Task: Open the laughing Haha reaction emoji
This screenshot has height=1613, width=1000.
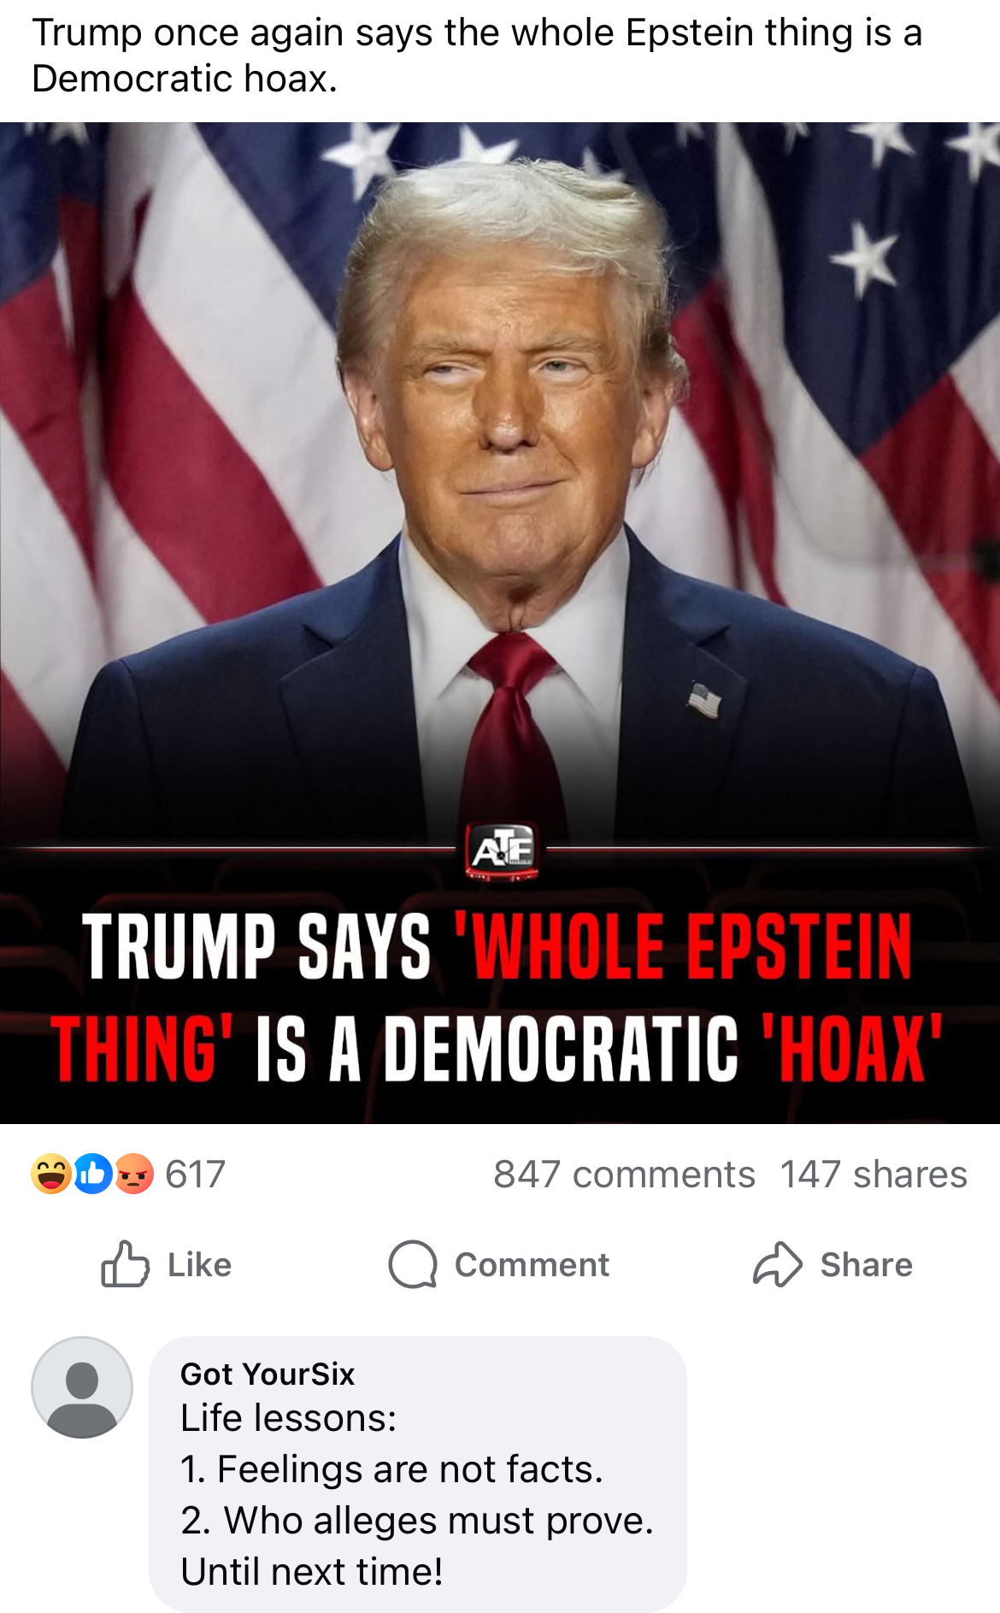Action: (x=51, y=1174)
